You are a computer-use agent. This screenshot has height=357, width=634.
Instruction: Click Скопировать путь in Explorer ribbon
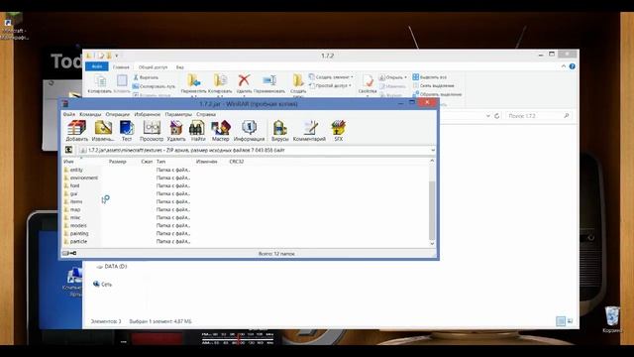point(154,86)
